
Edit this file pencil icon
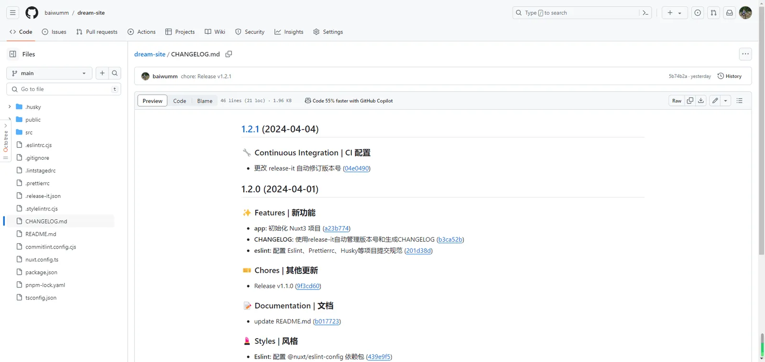(x=715, y=101)
